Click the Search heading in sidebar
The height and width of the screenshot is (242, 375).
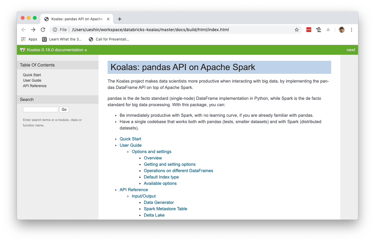tap(27, 100)
